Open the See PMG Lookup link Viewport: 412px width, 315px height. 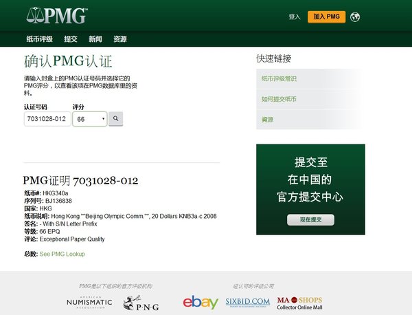[62, 254]
